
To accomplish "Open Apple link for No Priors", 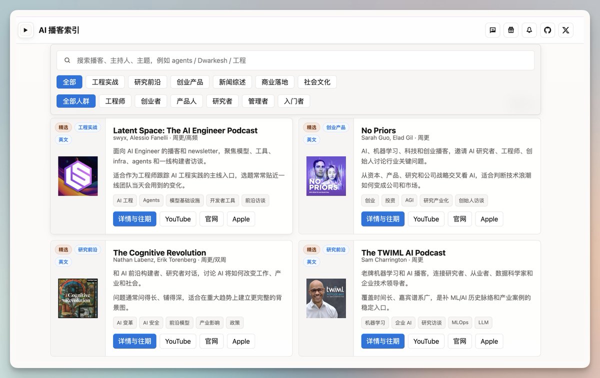I will pyautogui.click(x=489, y=219).
